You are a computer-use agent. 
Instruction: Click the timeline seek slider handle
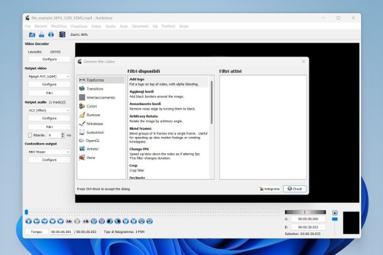pos(26,212)
